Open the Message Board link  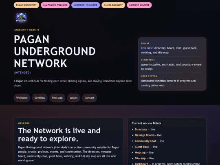pos(144,135)
